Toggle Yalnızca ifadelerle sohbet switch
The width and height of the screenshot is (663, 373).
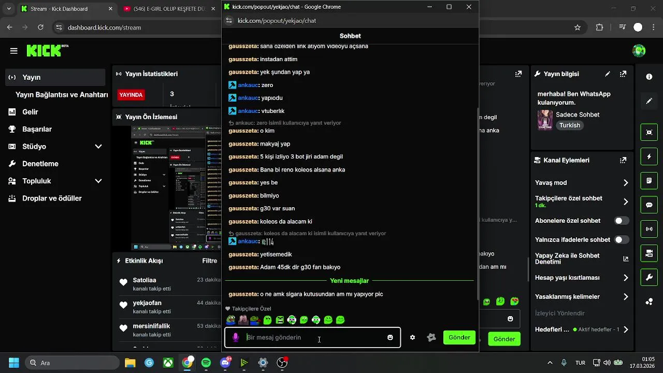pyautogui.click(x=622, y=240)
